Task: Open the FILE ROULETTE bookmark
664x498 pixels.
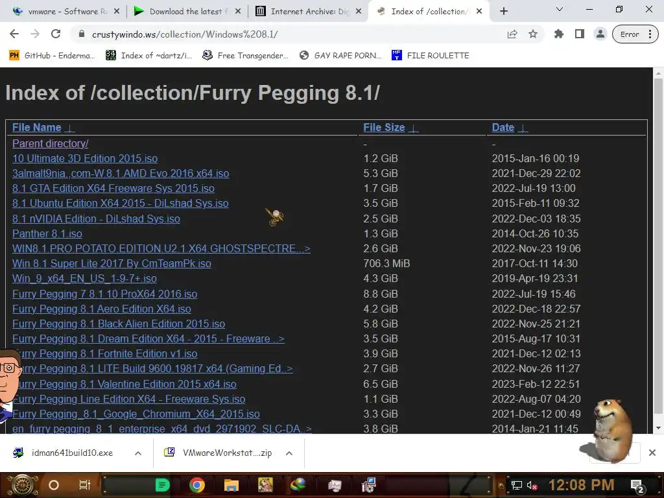Action: (x=431, y=56)
